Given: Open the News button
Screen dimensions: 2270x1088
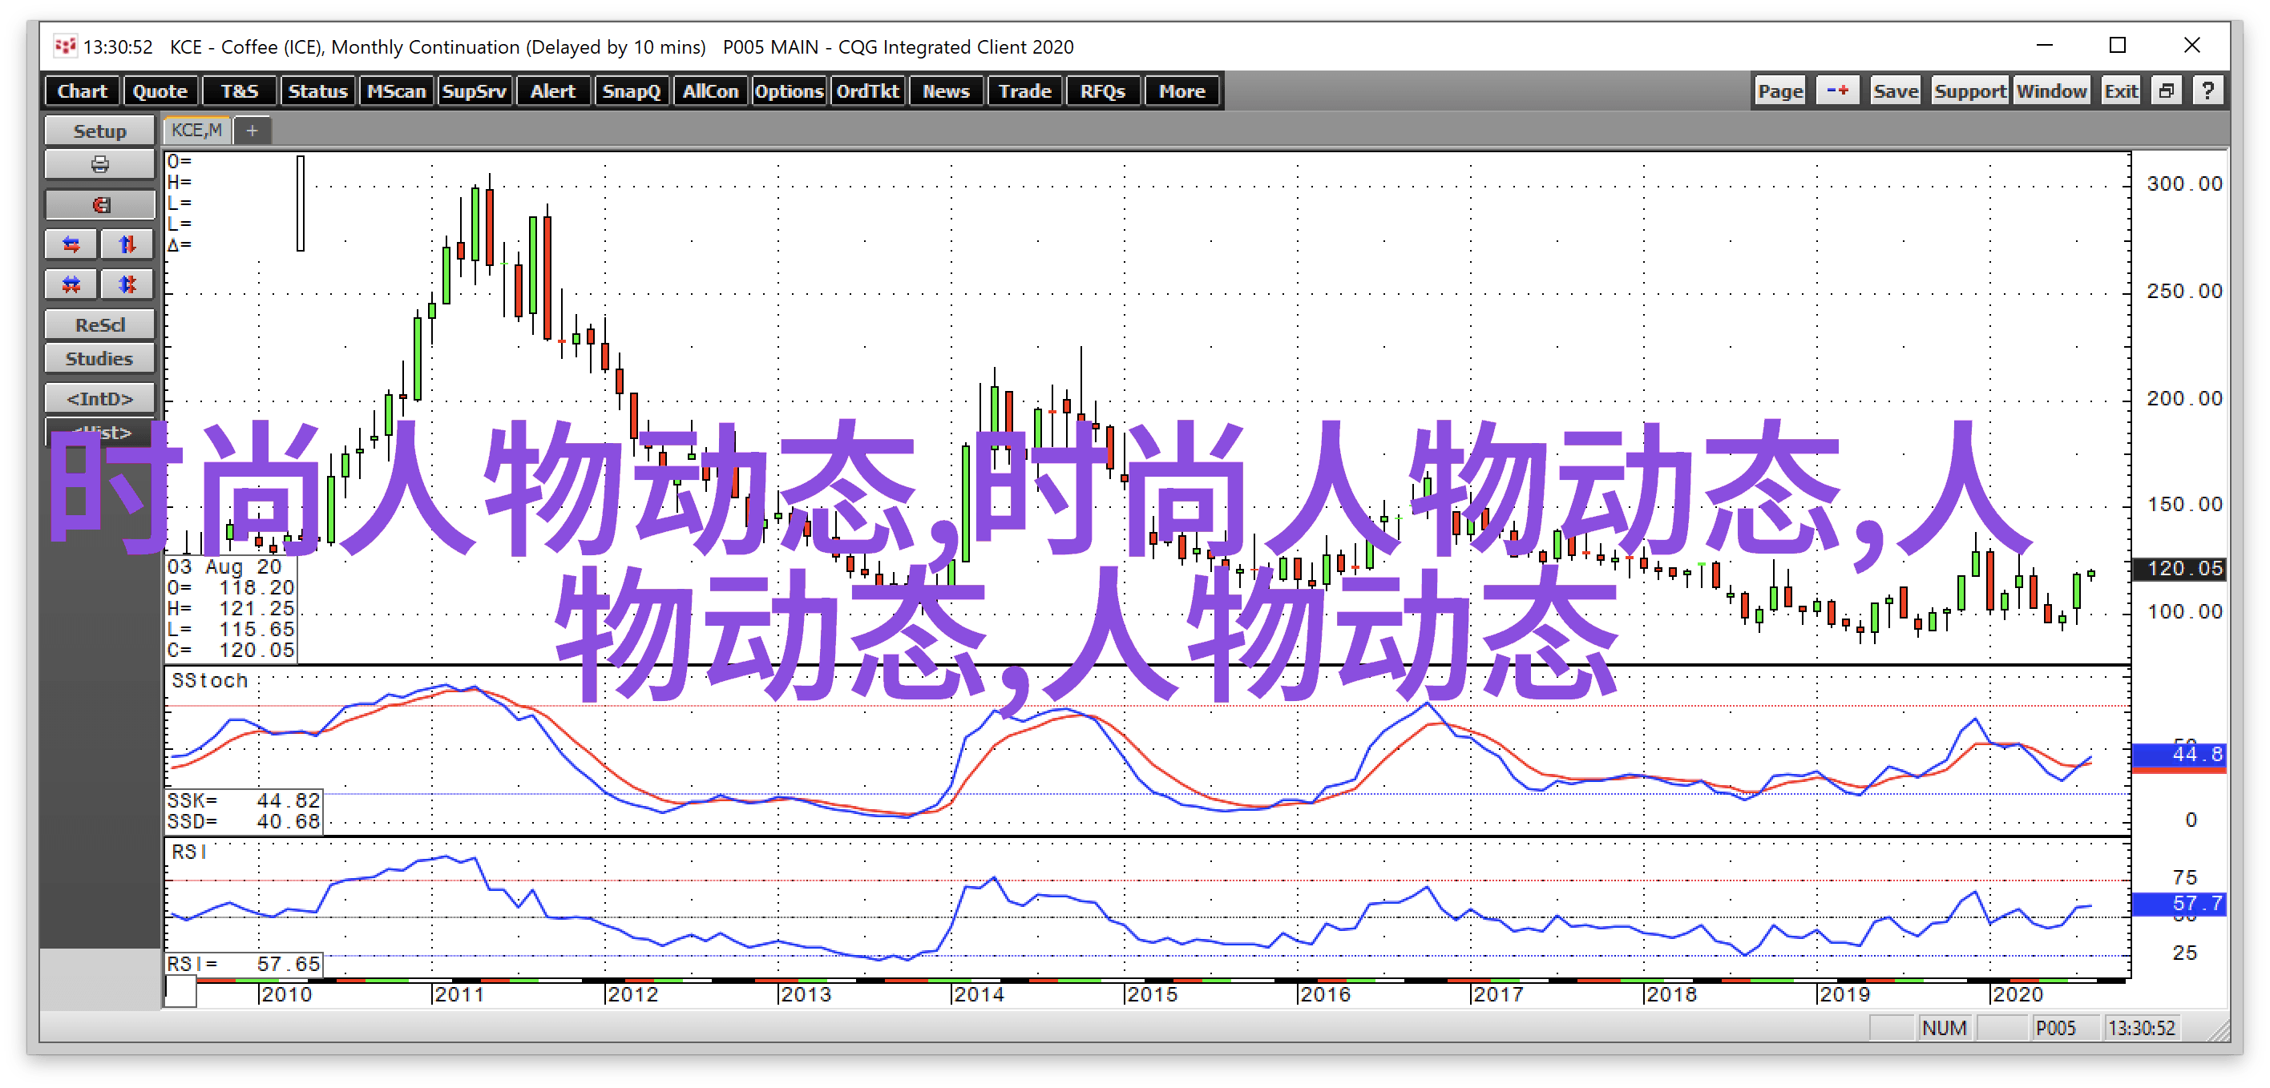Looking at the screenshot, I should 946,91.
